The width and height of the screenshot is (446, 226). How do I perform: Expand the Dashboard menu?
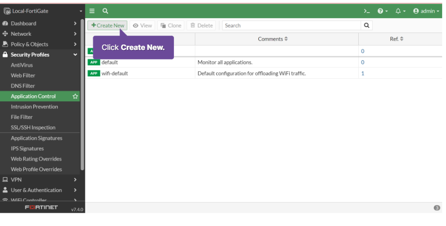point(40,23)
